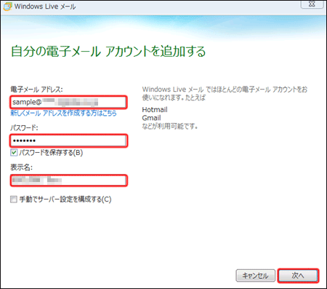This screenshot has height=289, width=327.
Task: Toggle the パスワードを保存する(B) checkbox
Action: [x=14, y=153]
